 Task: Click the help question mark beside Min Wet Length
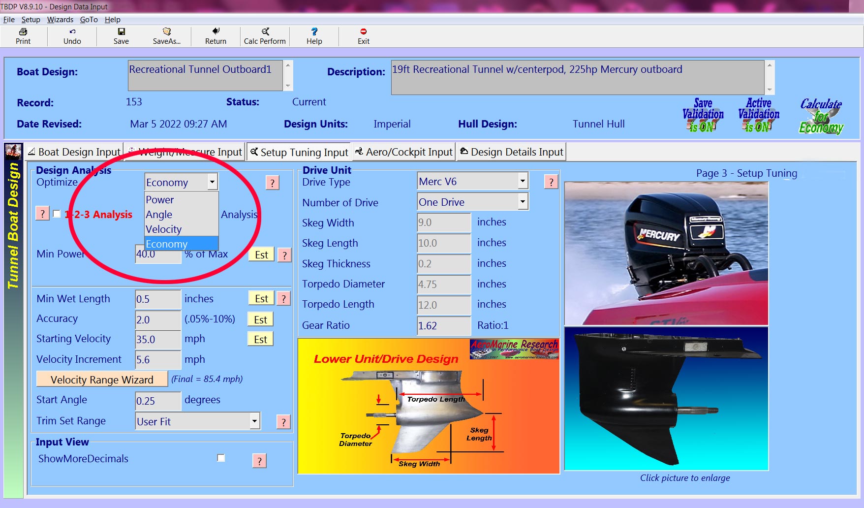(x=283, y=299)
